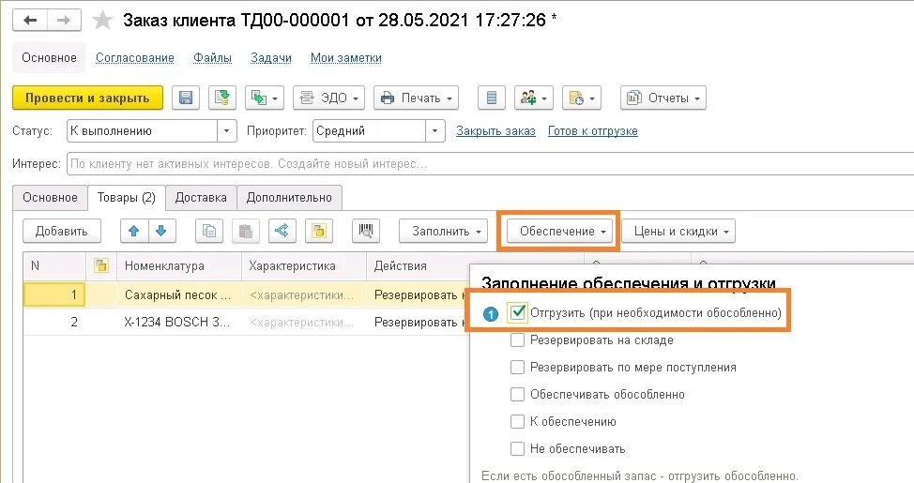This screenshot has width=914, height=483.
Task: Click the Приоритет field showing Средний
Action: [x=369, y=131]
